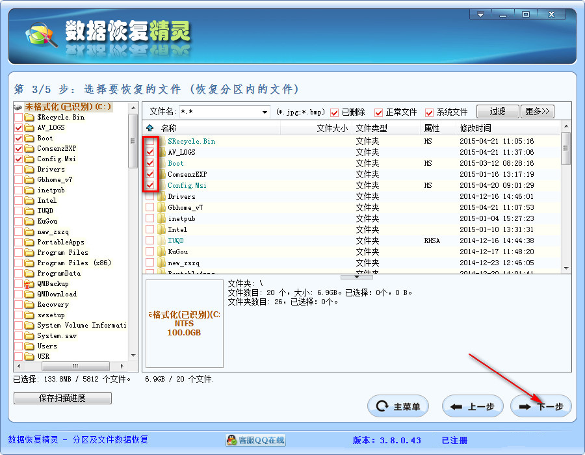Click the 客服QQ在线 service icon
The width and height of the screenshot is (585, 455).
(232, 440)
